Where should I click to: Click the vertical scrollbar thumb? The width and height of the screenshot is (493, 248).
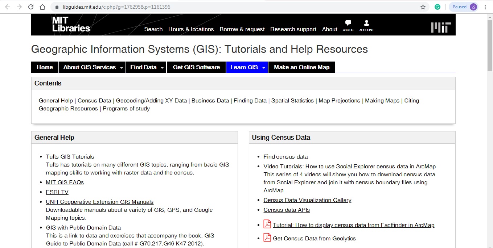[490, 45]
